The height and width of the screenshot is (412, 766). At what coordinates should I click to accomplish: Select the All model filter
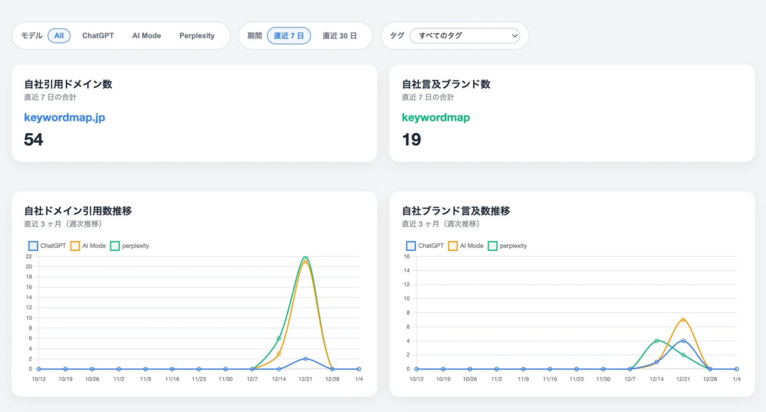(59, 35)
